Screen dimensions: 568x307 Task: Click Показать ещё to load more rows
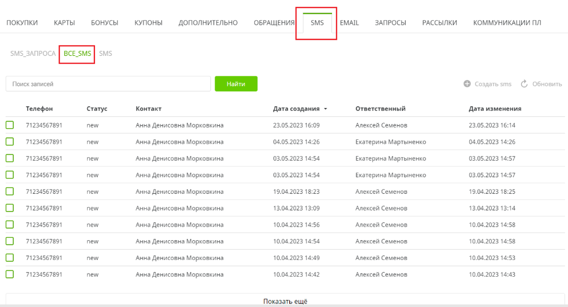click(x=285, y=301)
